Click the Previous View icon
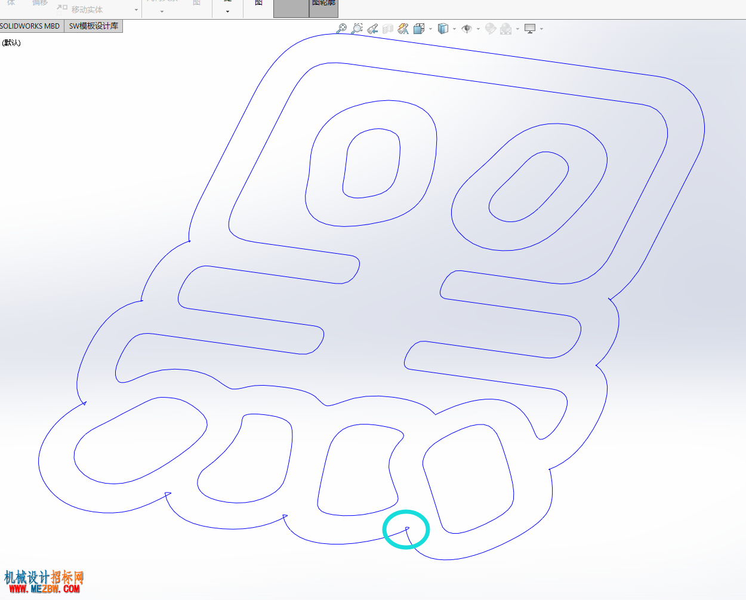The width and height of the screenshot is (746, 600). (x=372, y=28)
